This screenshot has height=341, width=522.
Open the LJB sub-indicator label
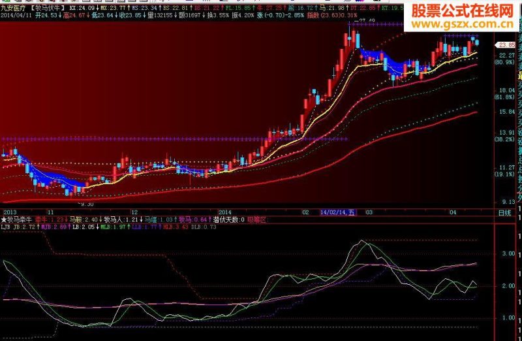coord(6,227)
